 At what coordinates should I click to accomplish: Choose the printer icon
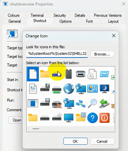[x=81, y=74]
